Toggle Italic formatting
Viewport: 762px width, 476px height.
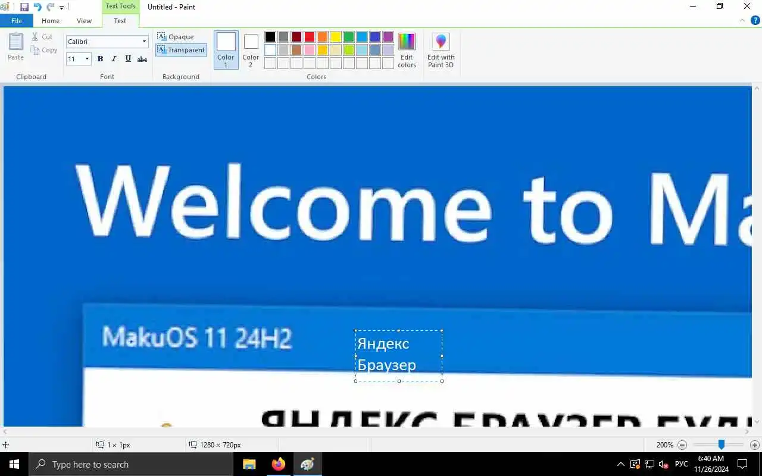(114, 59)
